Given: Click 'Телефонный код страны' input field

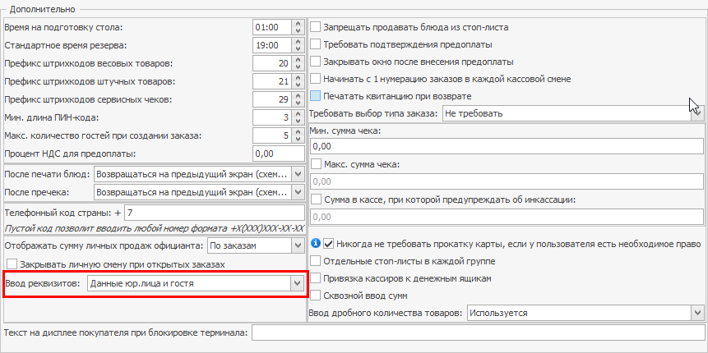Looking at the screenshot, I should click(x=214, y=213).
